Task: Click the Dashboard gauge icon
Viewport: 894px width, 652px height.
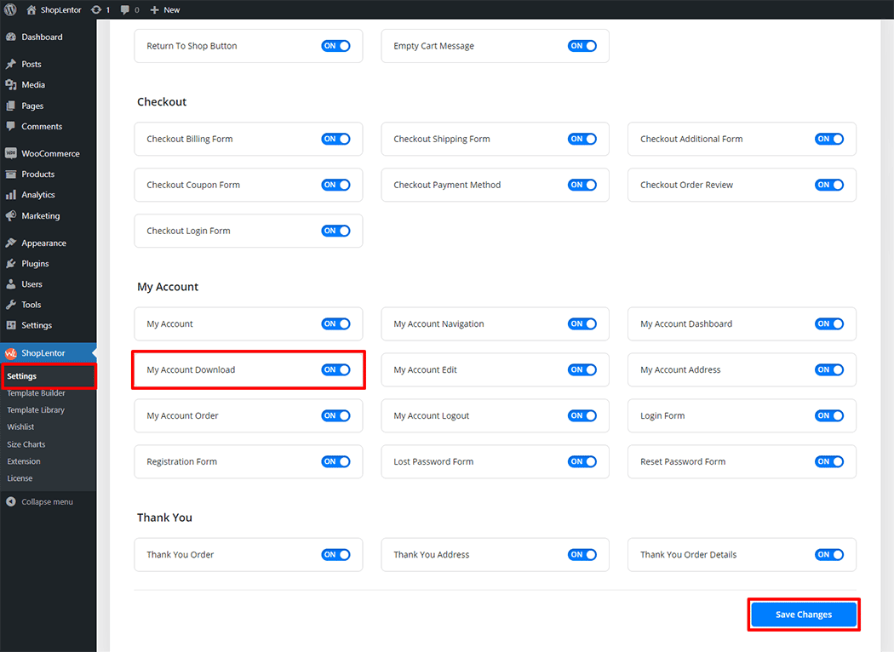Action: (x=11, y=37)
